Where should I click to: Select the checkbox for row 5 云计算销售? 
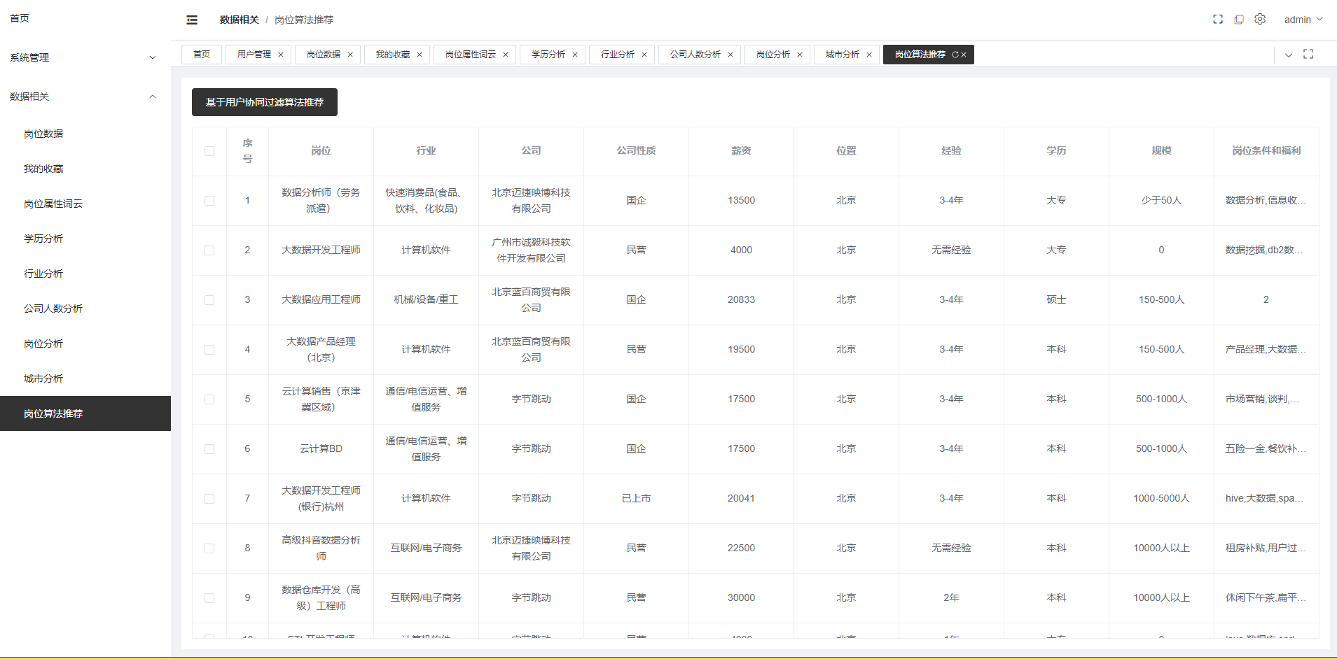(x=209, y=399)
